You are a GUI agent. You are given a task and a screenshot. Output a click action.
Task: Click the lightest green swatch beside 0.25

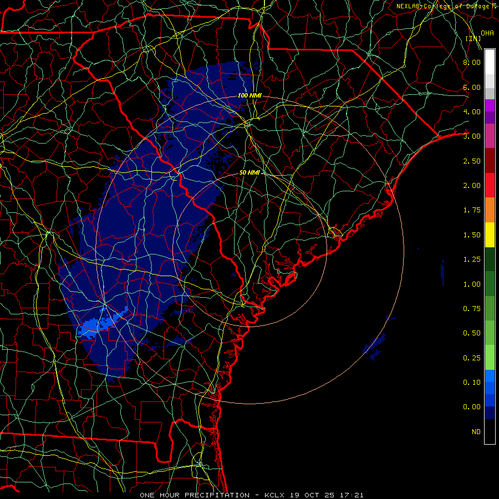490,358
